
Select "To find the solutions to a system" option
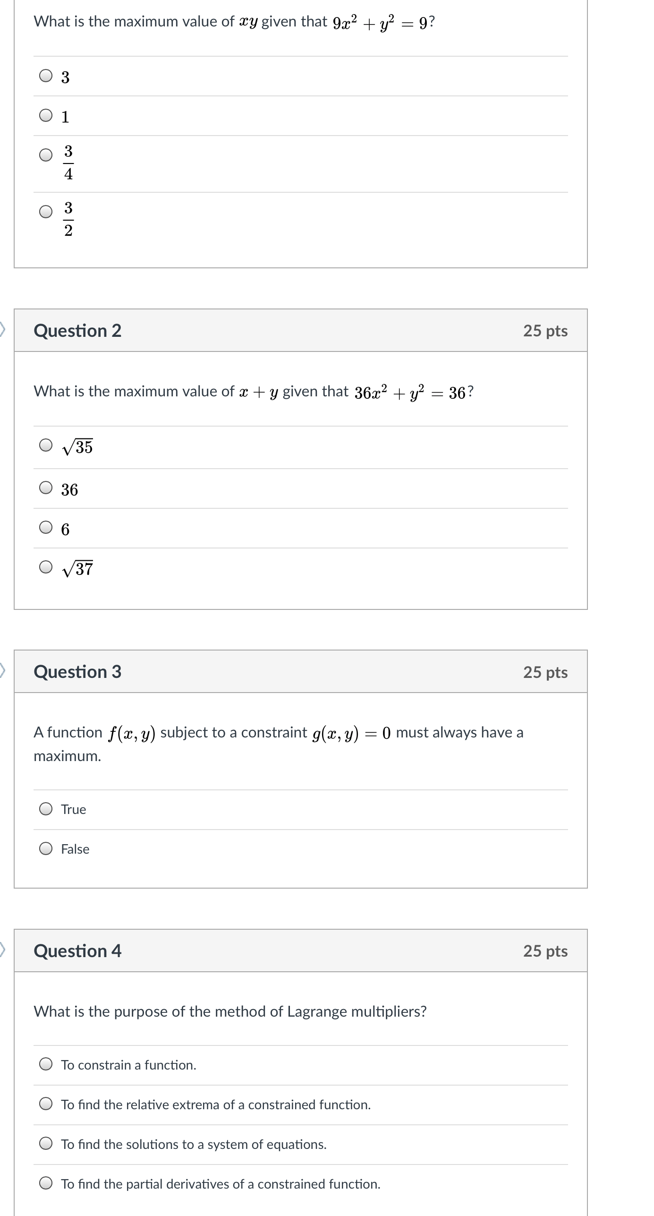pos(46,1144)
